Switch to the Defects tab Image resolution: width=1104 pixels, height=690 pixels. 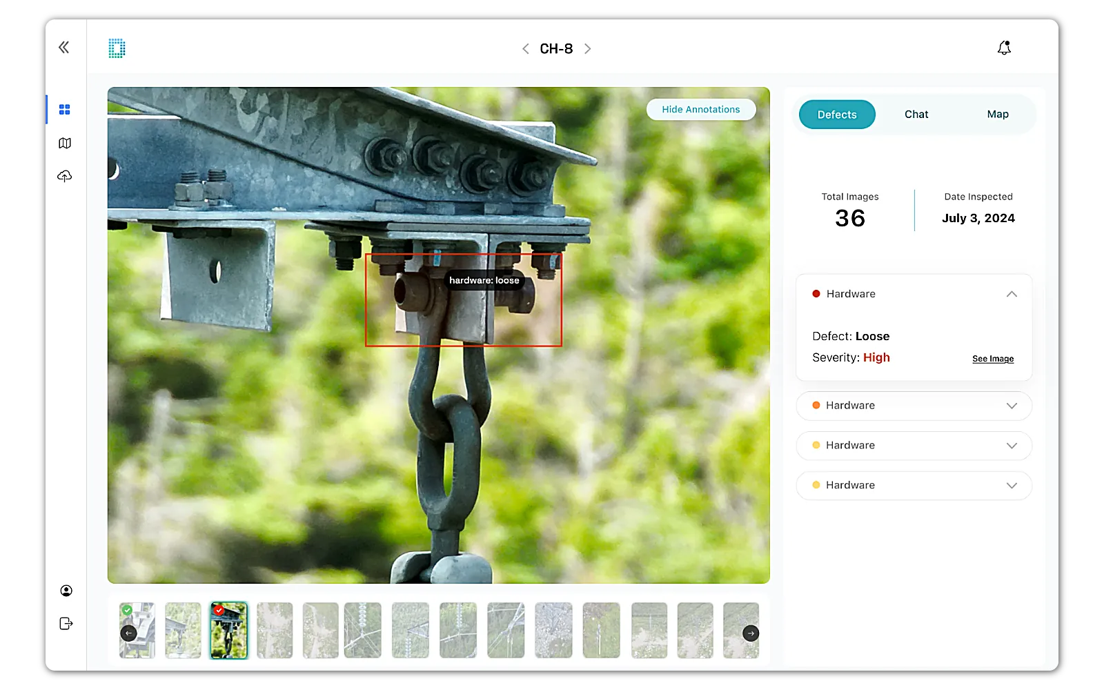837,115
